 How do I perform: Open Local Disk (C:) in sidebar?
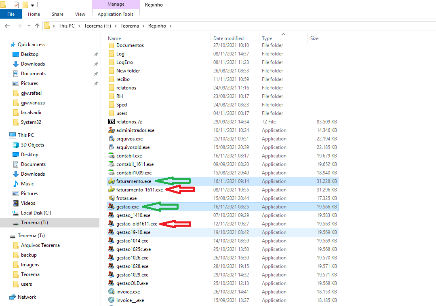[36, 213]
